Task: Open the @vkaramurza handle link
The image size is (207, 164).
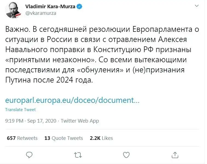Action: coord(41,13)
